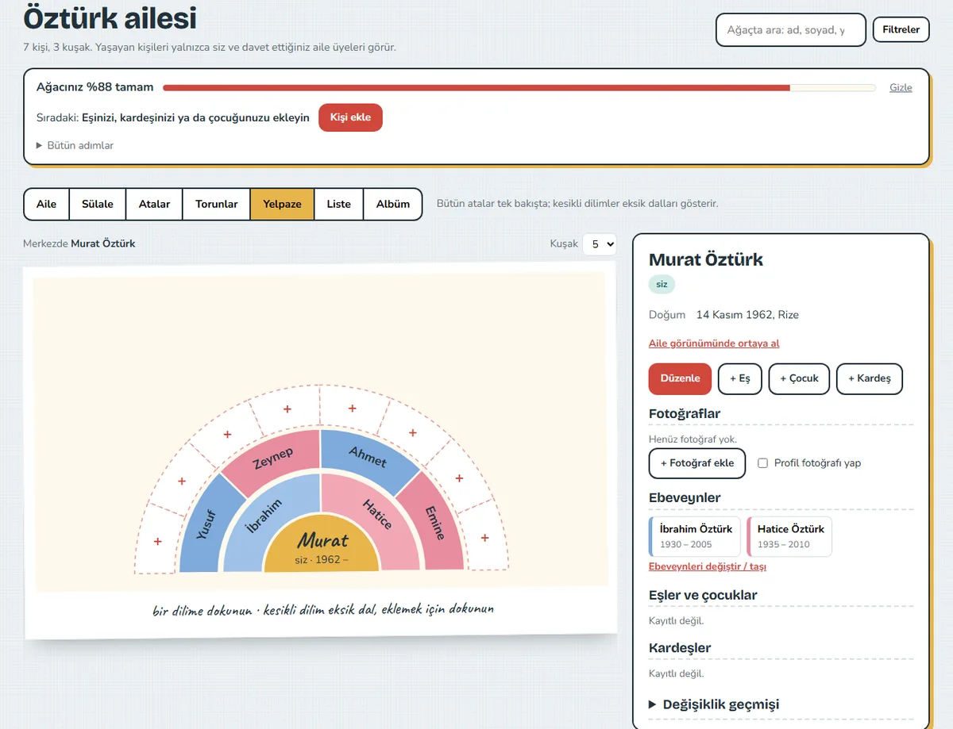Click the Düzenle button

(x=681, y=378)
